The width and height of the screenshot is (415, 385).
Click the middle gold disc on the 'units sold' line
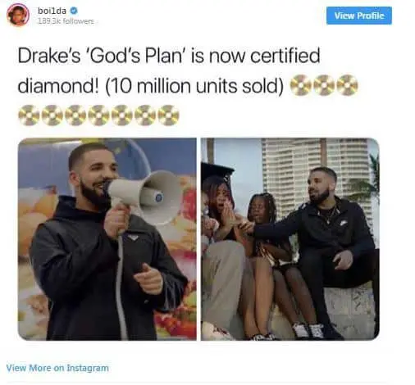pyautogui.click(x=324, y=85)
